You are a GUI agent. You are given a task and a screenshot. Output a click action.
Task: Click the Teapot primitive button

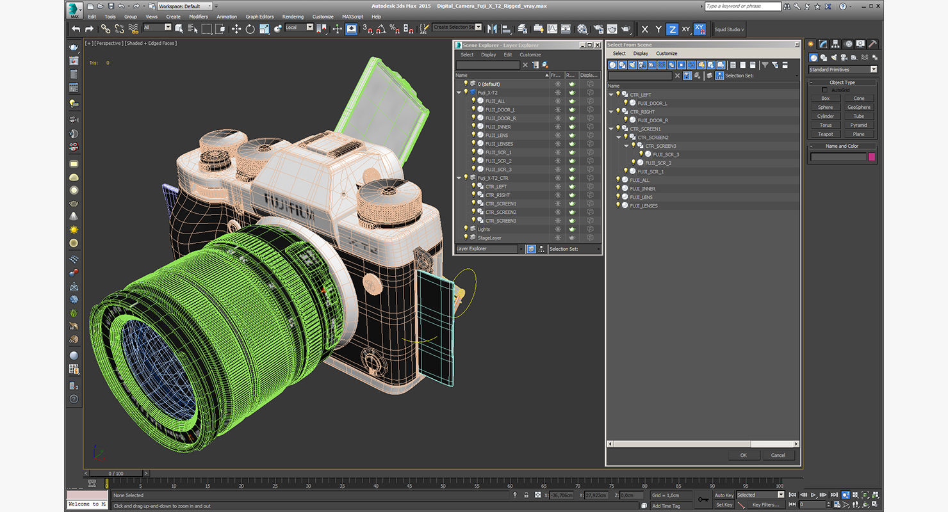(x=826, y=134)
